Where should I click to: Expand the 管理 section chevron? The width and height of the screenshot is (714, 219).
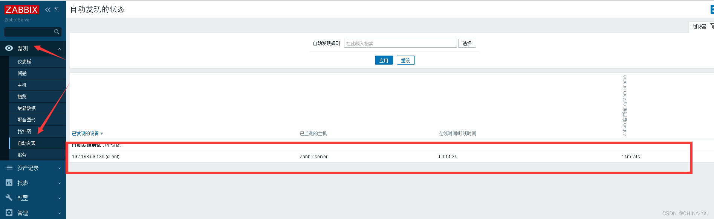pyautogui.click(x=60, y=213)
